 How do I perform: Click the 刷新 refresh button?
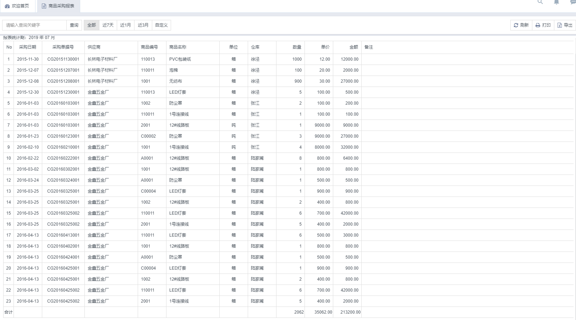521,25
